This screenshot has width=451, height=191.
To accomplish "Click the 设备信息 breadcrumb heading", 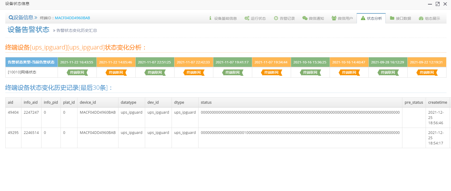I will tap(23, 18).
